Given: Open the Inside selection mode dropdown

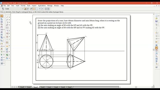Looking at the screenshot, I should click(22, 9).
